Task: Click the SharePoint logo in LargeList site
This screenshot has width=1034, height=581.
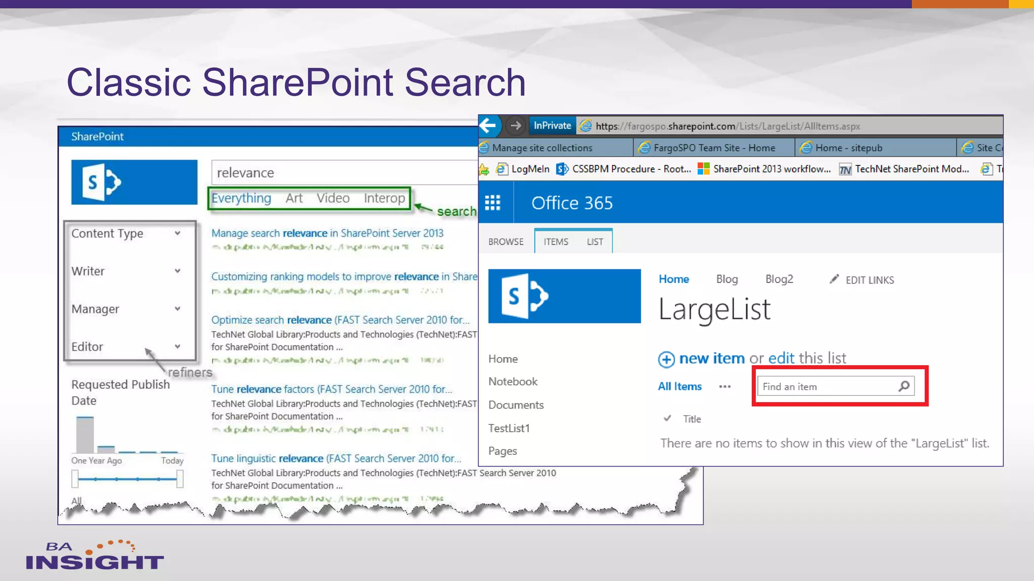Action: pos(564,296)
